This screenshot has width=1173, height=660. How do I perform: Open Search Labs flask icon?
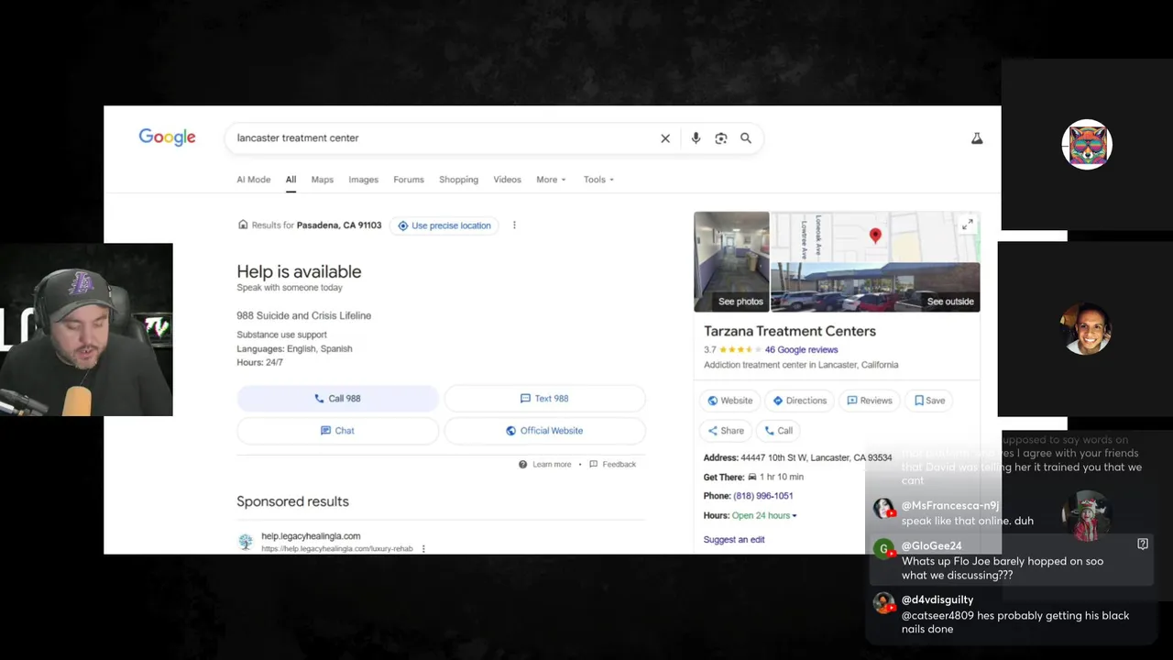(x=977, y=138)
